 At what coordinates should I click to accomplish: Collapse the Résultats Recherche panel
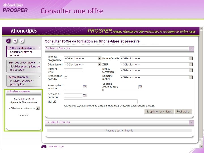[191, 123]
